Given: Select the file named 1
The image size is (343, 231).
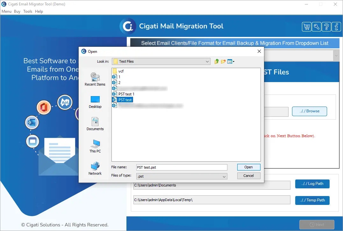Looking at the screenshot, I should coord(116,77).
